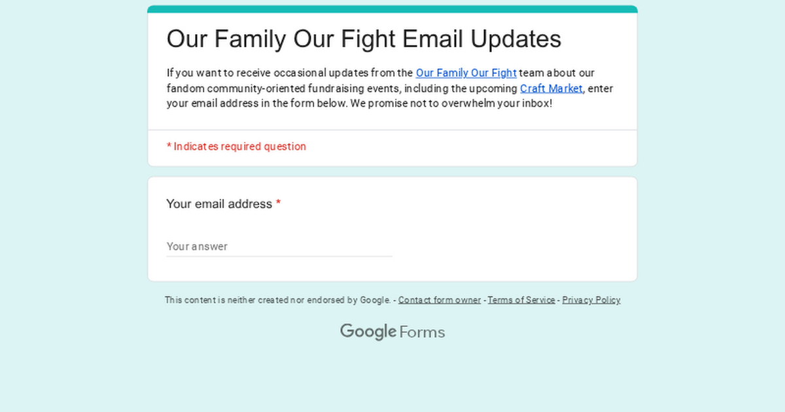Open the Terms of Service link
The width and height of the screenshot is (785, 412).
521,300
